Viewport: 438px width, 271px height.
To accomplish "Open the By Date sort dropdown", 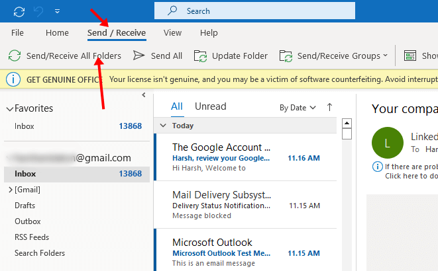I will click(298, 107).
